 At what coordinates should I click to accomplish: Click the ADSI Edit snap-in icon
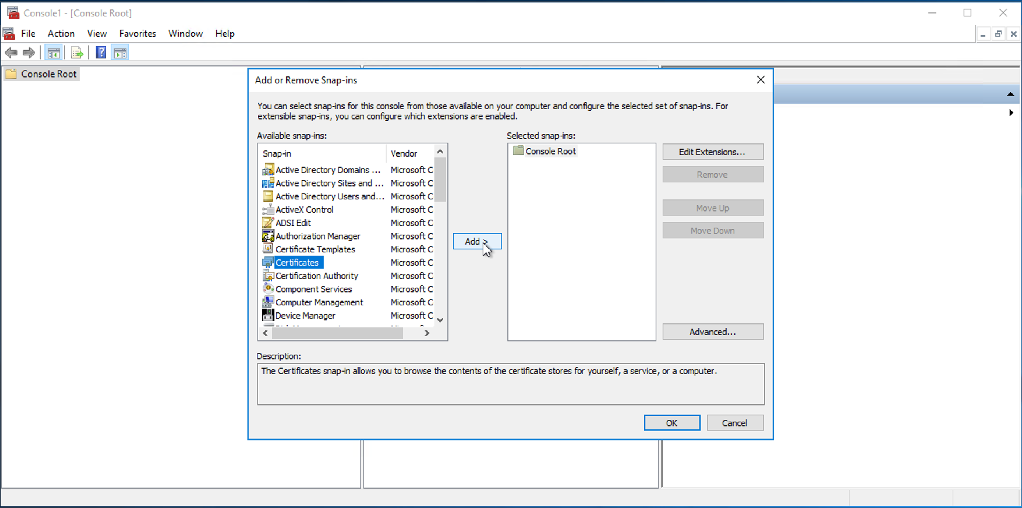268,223
